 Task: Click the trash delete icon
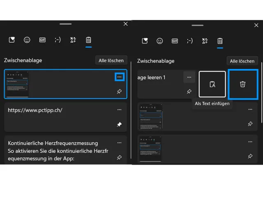pyautogui.click(x=243, y=84)
